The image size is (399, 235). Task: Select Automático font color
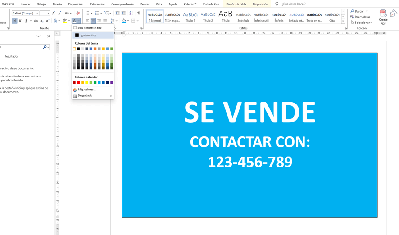tap(88, 35)
